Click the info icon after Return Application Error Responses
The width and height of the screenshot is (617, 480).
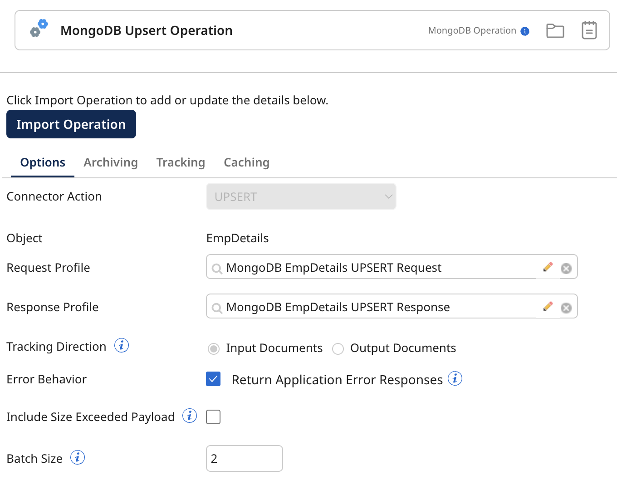[x=455, y=378]
